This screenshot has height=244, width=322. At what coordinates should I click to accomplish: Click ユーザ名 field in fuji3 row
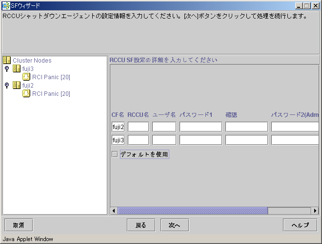164,140
